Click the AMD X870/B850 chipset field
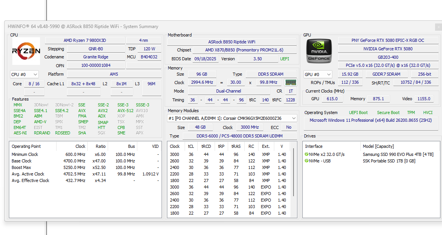Screen dimensions: 442x235 point(244,50)
